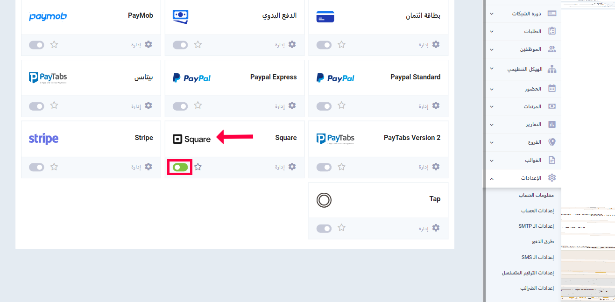Click the gear icon on Tap card
The image size is (615, 302).
436,228
